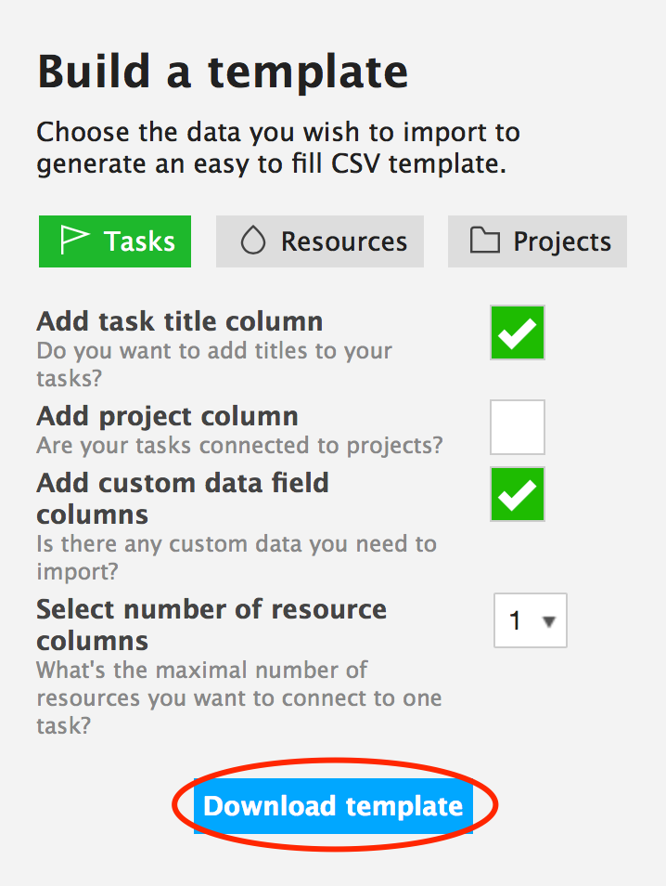Viewport: 666px width, 886px height.
Task: Switch to the Tasks tab
Action: 115,241
